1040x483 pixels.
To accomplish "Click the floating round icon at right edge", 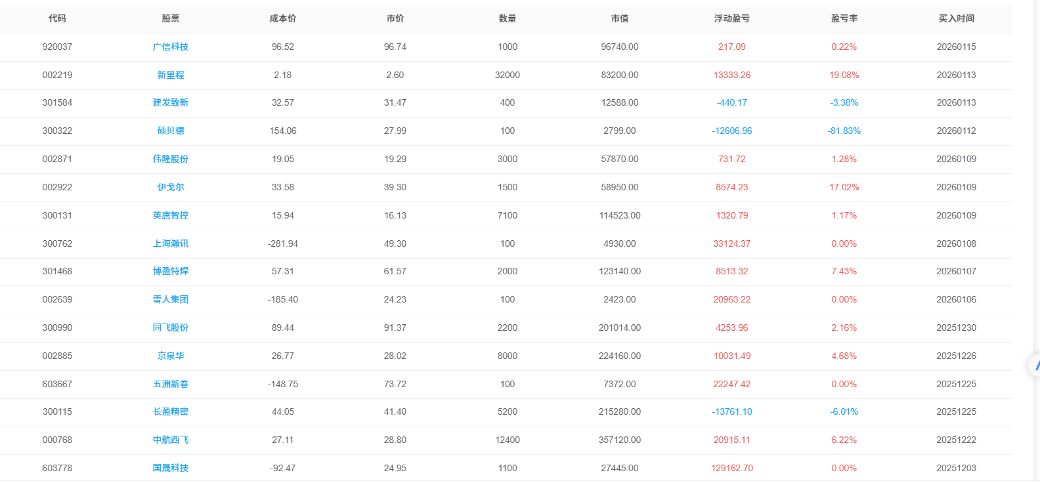I will click(x=1035, y=365).
